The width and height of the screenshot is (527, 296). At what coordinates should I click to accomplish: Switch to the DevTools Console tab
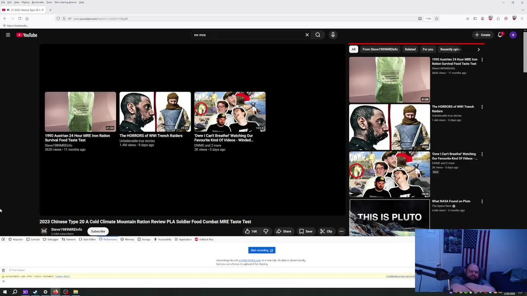coord(33,239)
